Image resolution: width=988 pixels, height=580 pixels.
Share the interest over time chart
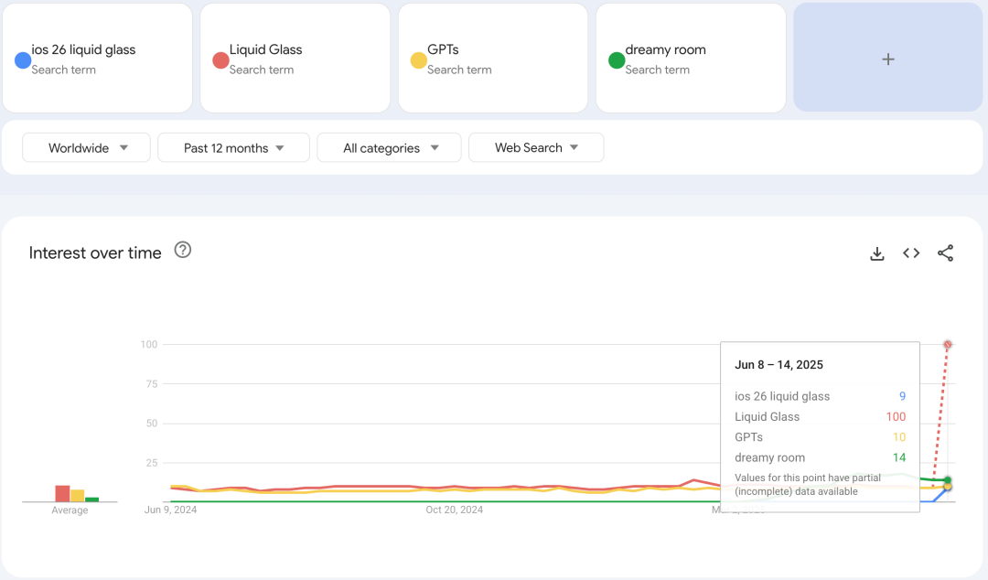(945, 253)
